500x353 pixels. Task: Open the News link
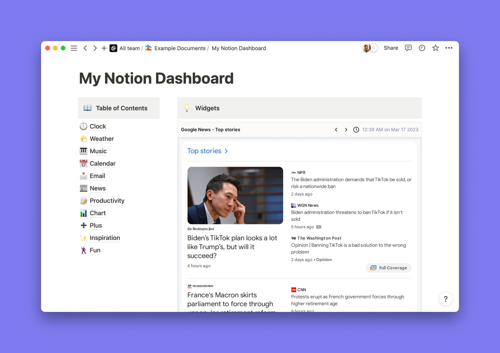pos(98,188)
